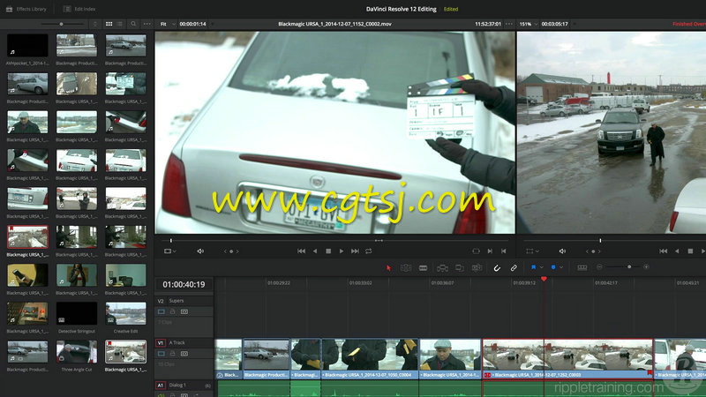Select the Detective Stringout timeline thumbnail
Screen dimensions: 706x397
(77, 314)
